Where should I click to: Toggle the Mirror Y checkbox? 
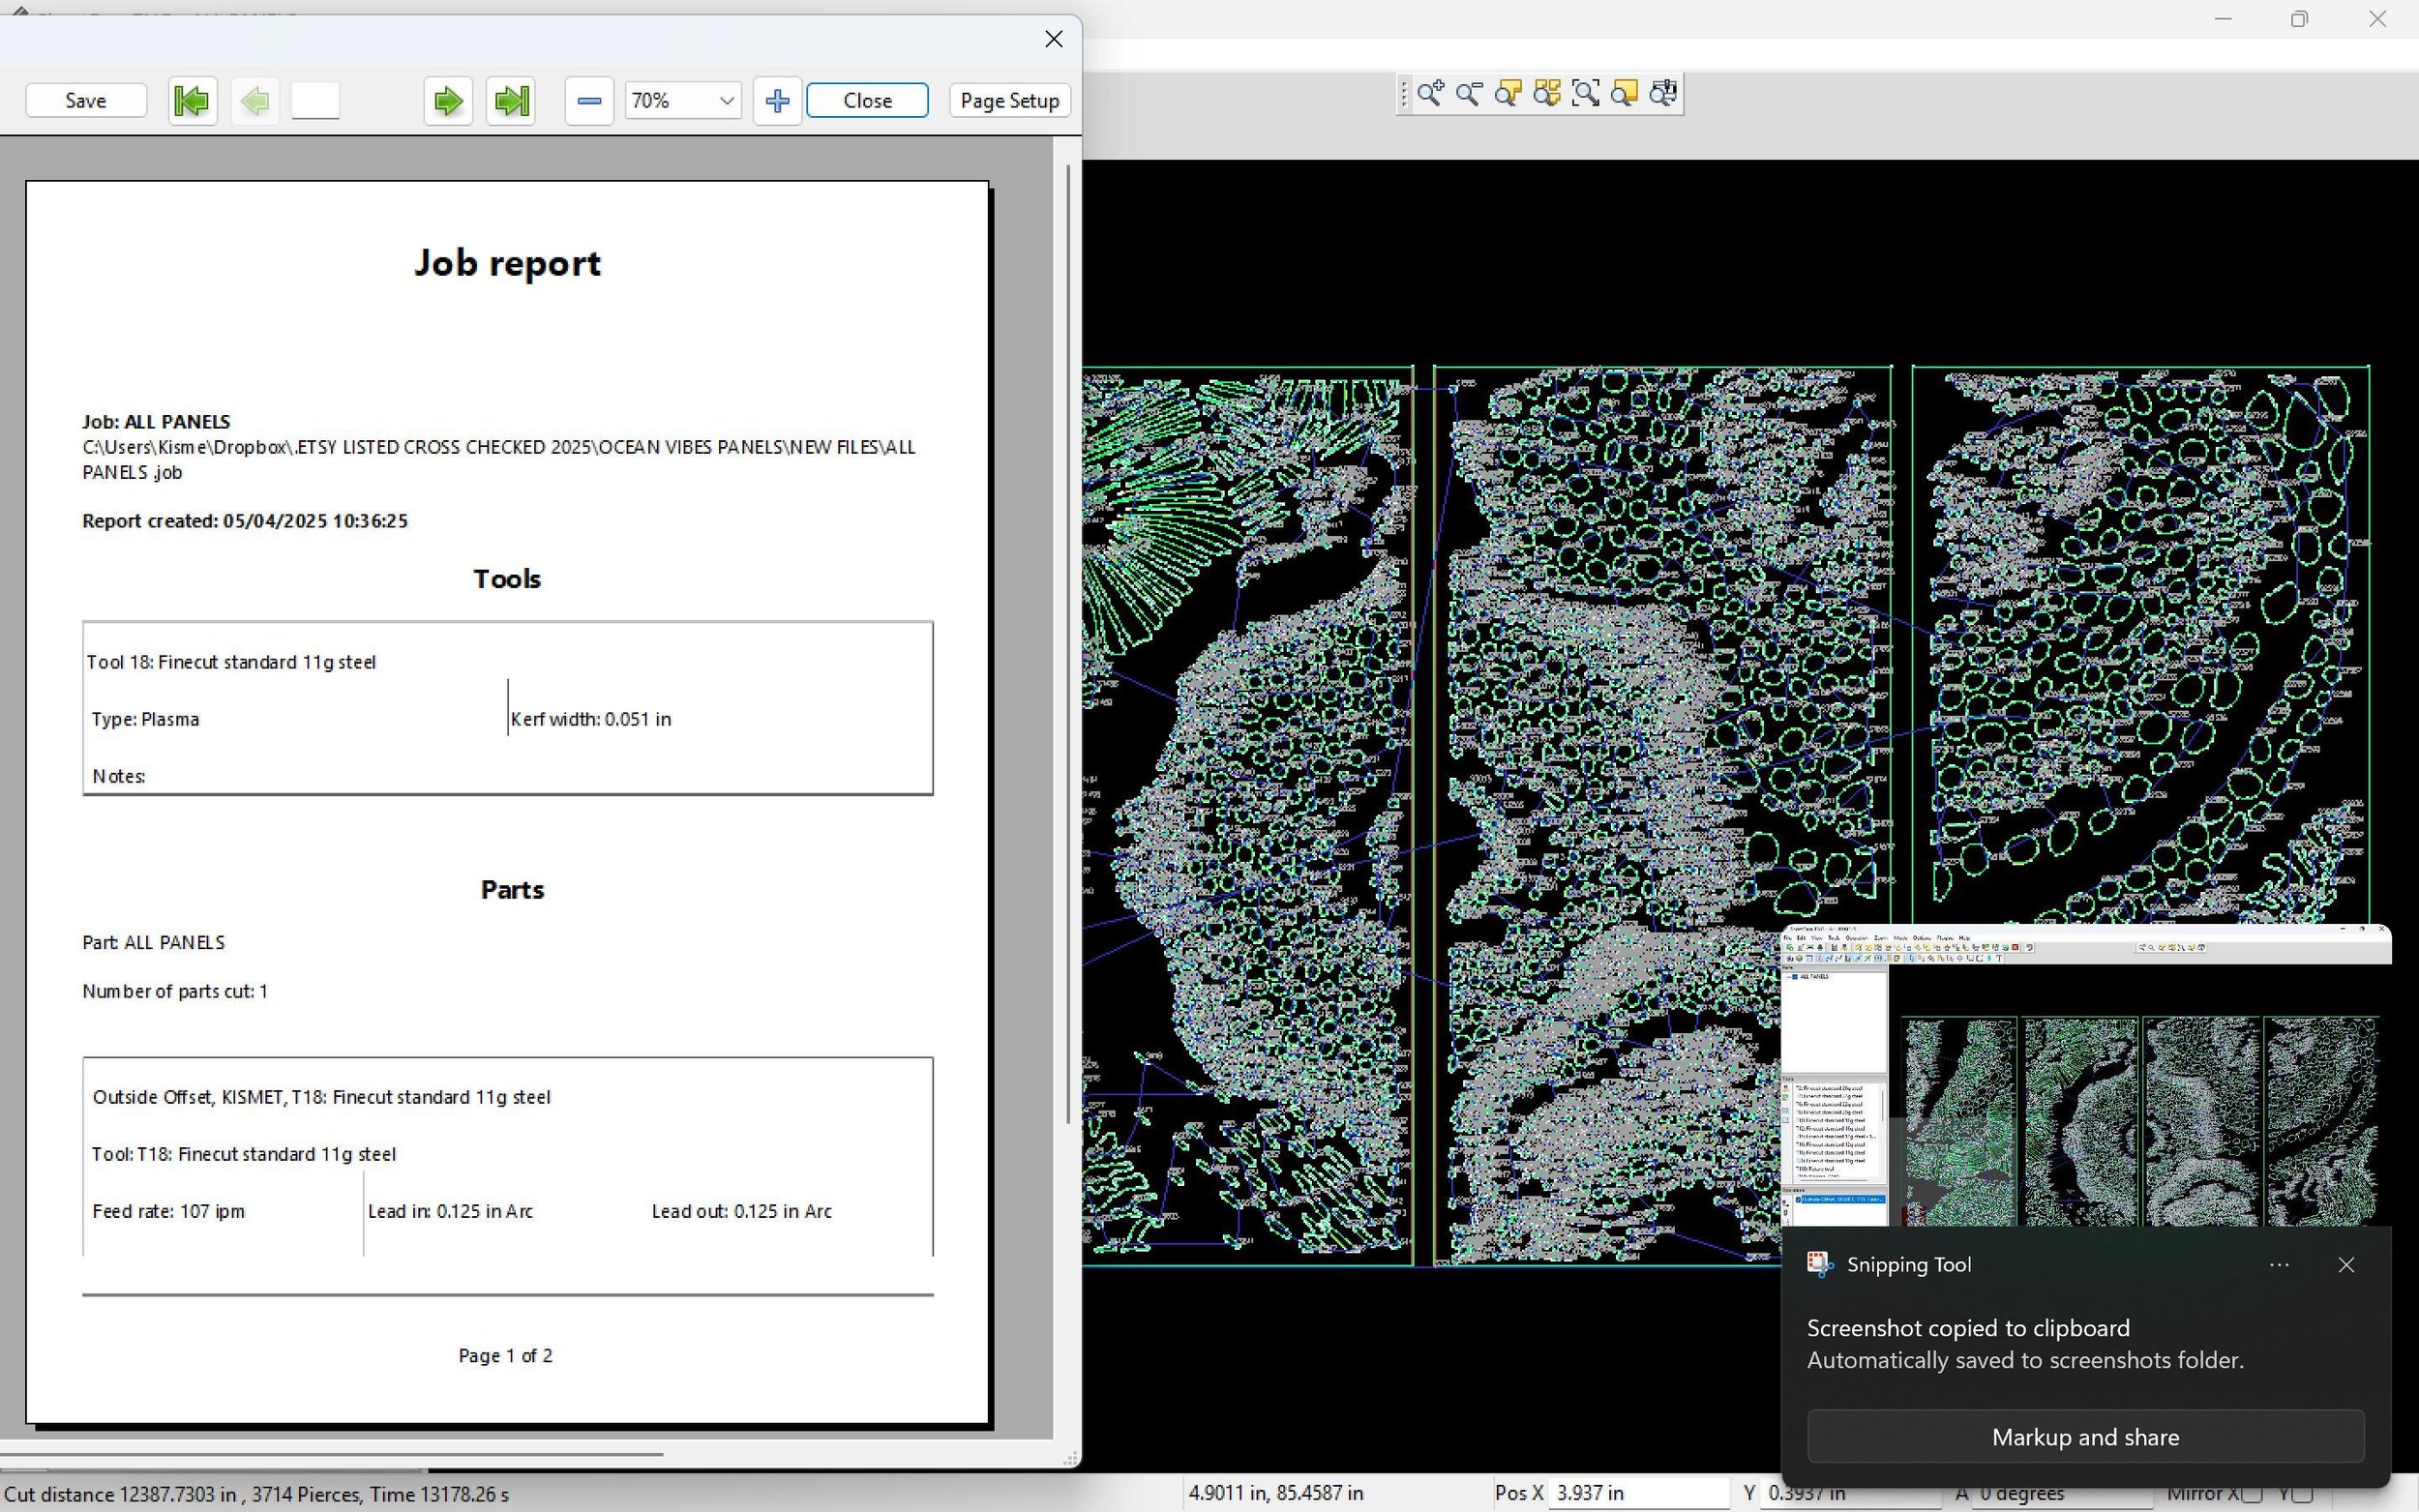(x=2304, y=1494)
